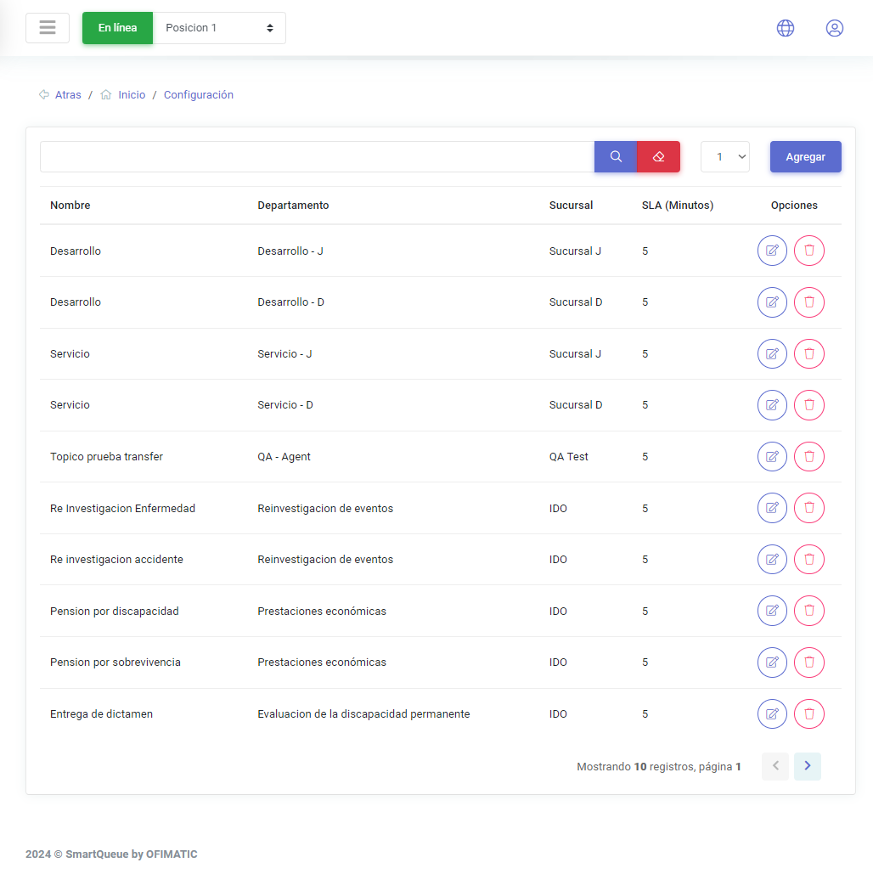Delete the Re investigacion accidente row
Screen dimensions: 873x874
pyautogui.click(x=809, y=560)
